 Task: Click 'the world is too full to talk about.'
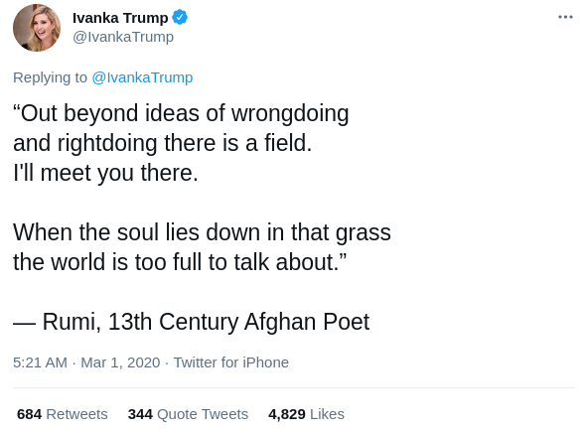(x=180, y=262)
